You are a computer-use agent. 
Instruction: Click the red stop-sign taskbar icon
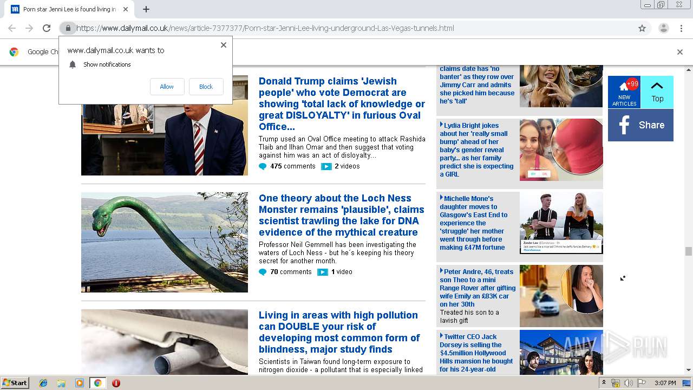(x=116, y=383)
